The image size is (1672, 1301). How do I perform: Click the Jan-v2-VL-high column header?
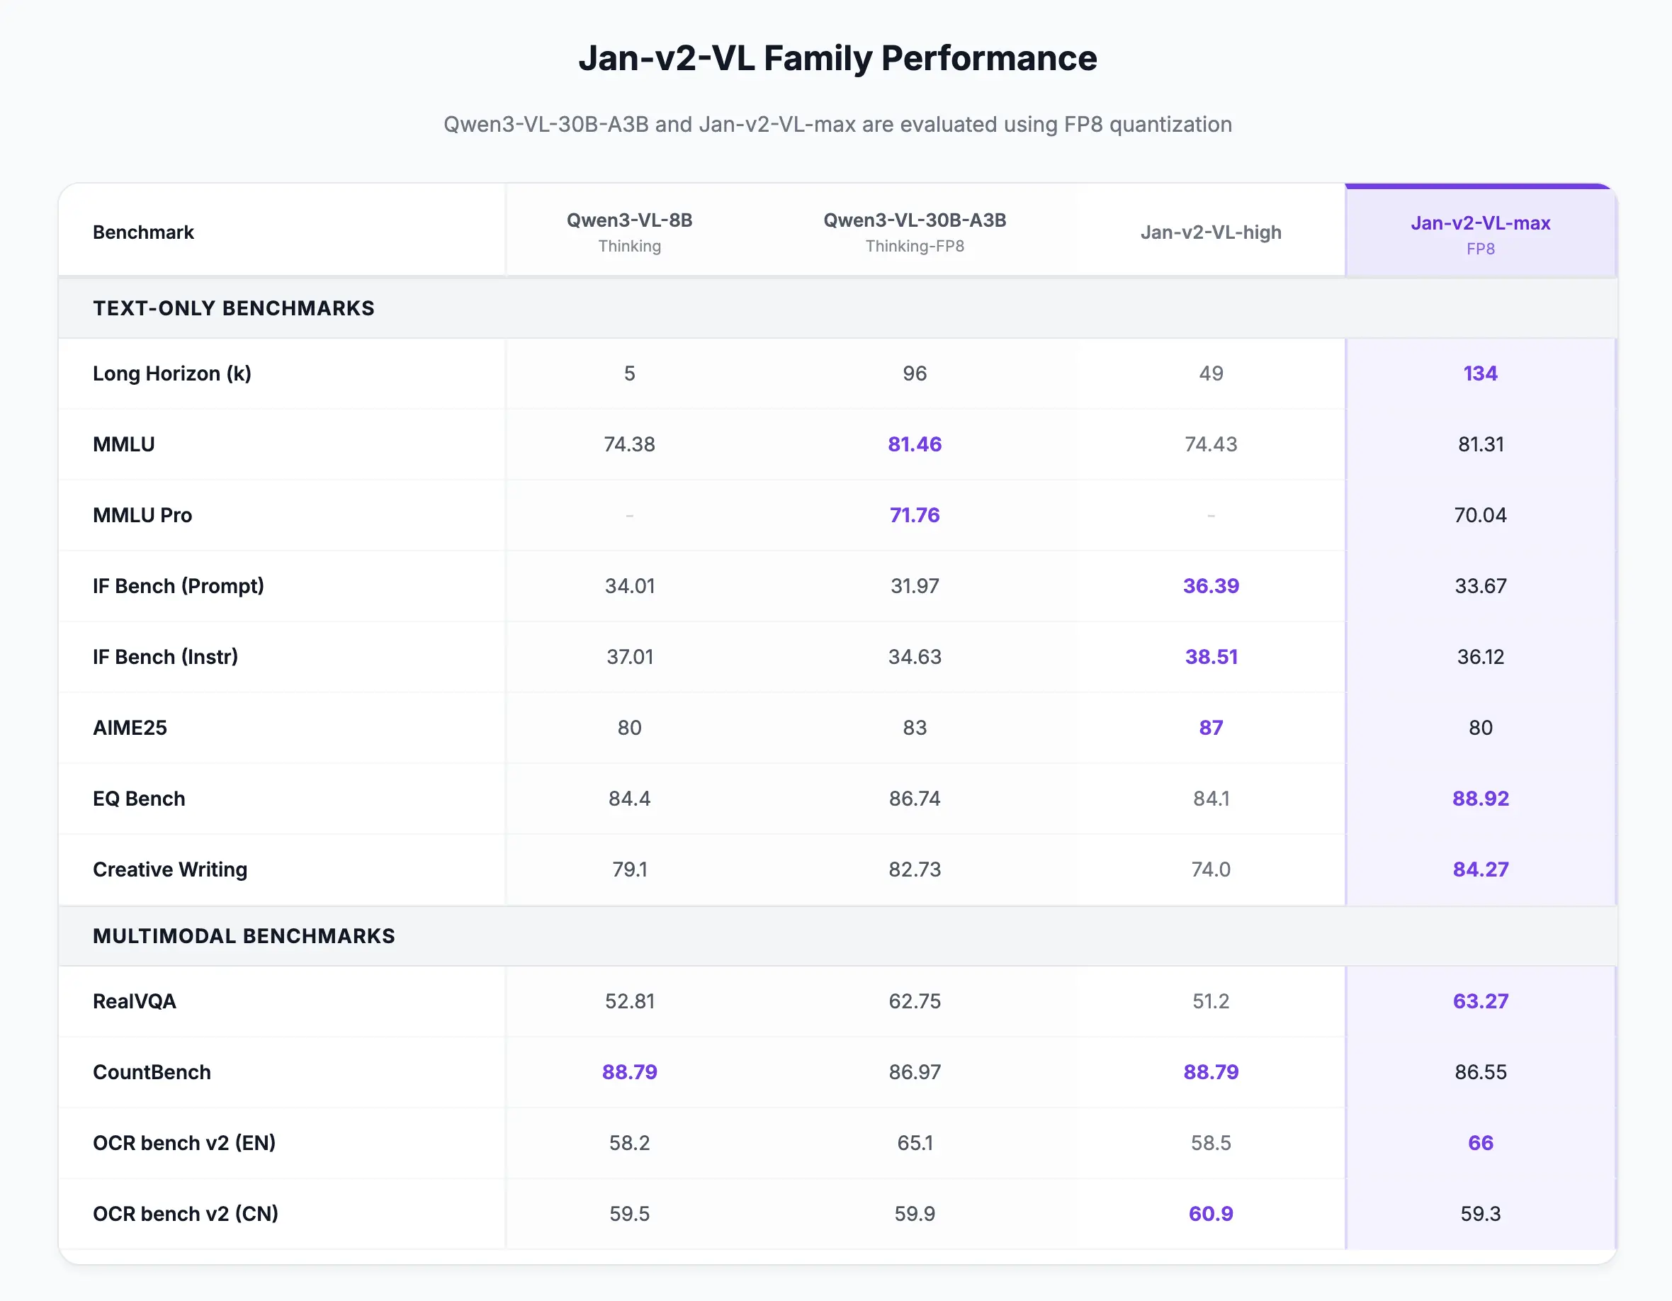click(x=1210, y=232)
